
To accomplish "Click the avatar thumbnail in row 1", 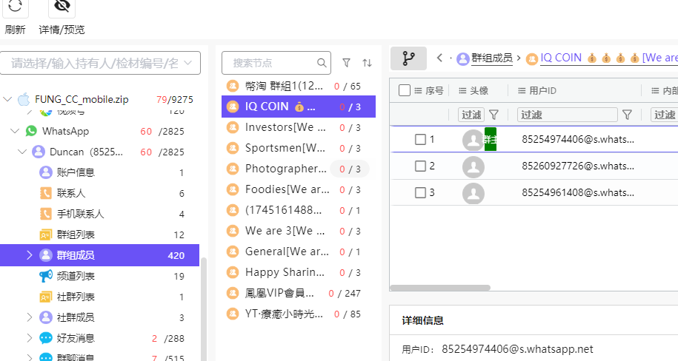I will (x=473, y=141).
